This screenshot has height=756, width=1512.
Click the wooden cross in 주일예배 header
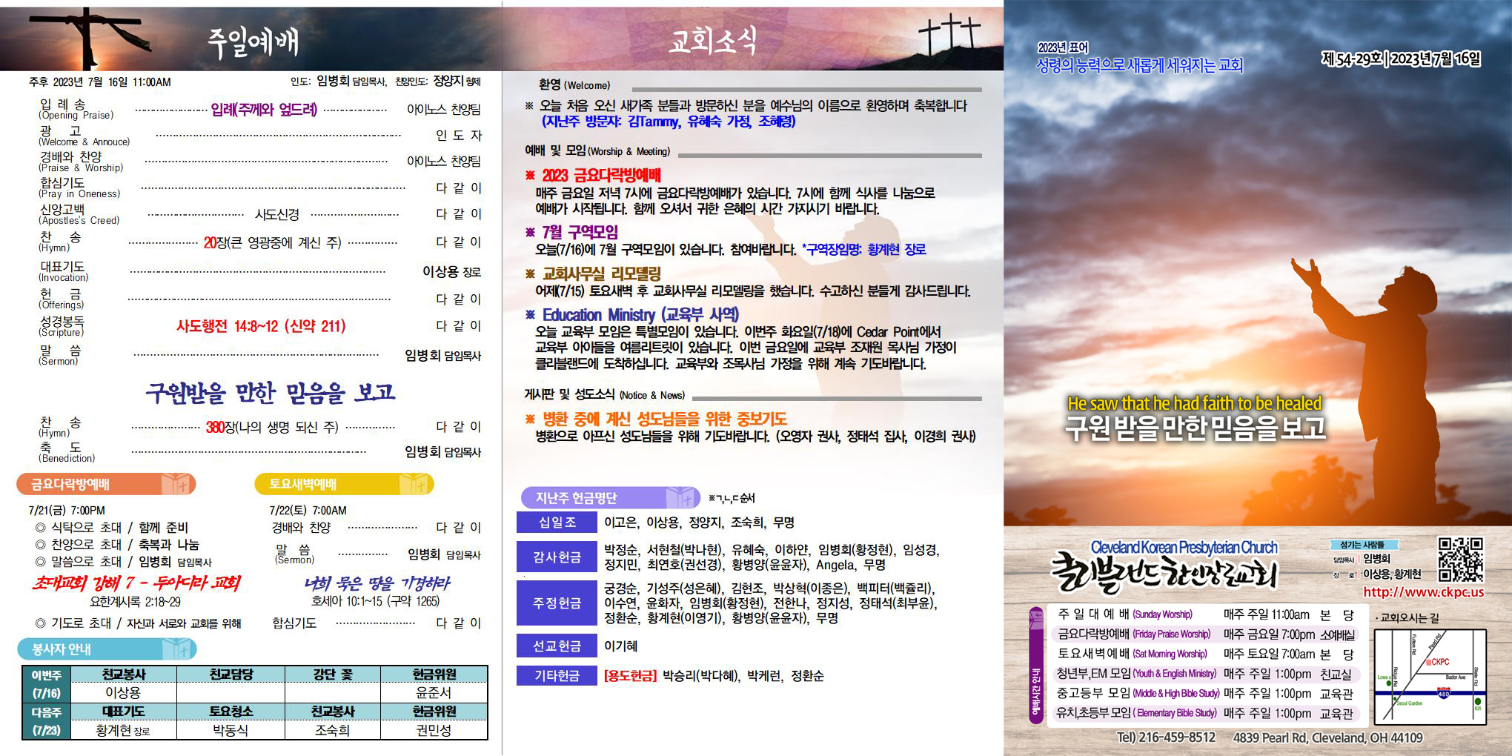coord(87,37)
